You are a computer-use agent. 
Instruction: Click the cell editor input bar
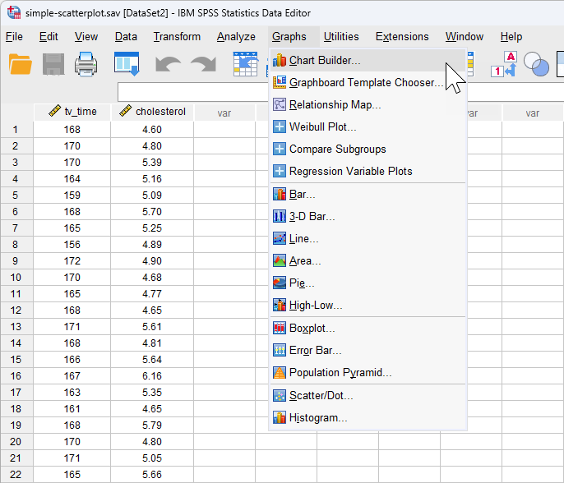(x=194, y=92)
